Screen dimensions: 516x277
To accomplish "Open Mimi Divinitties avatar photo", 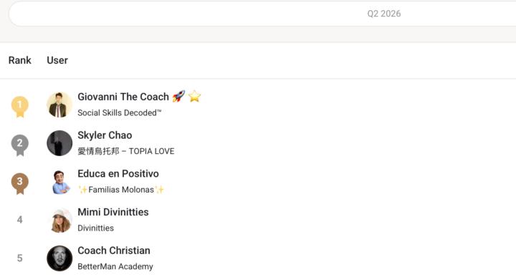I will click(59, 220).
